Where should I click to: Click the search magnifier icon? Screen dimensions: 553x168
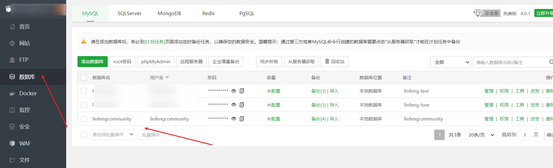coord(551,62)
